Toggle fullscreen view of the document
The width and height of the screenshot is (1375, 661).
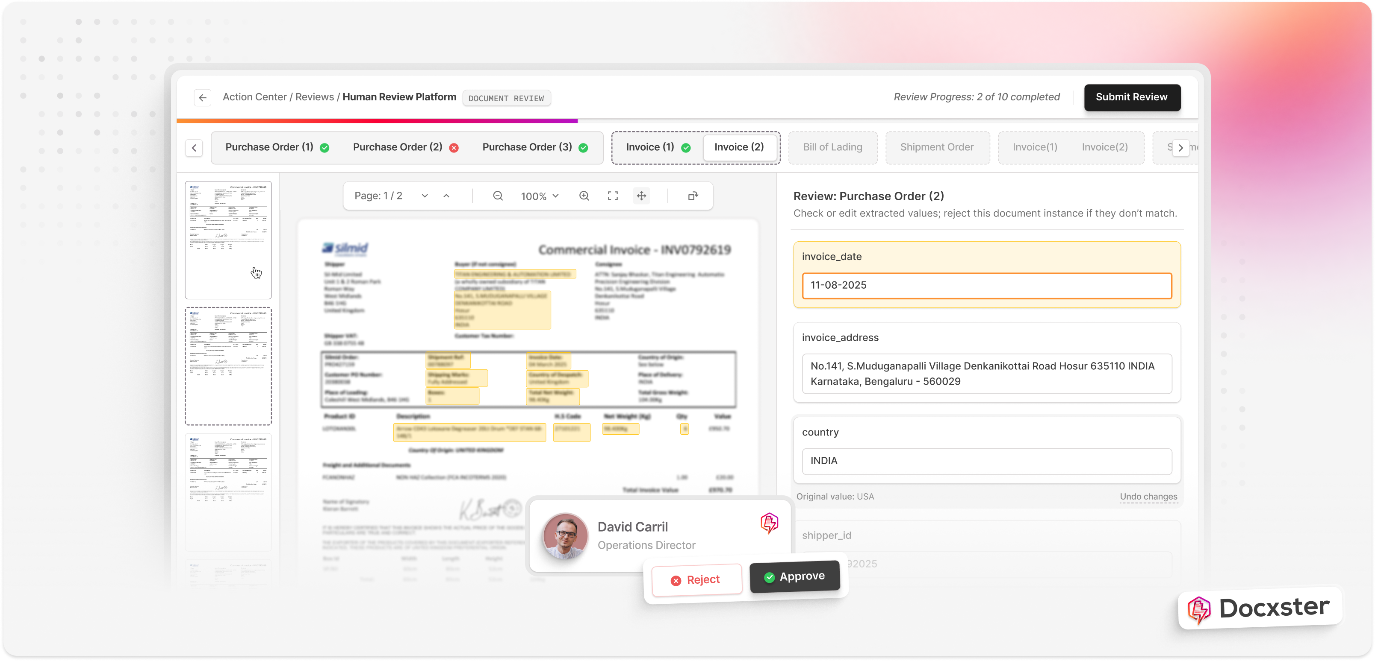613,196
